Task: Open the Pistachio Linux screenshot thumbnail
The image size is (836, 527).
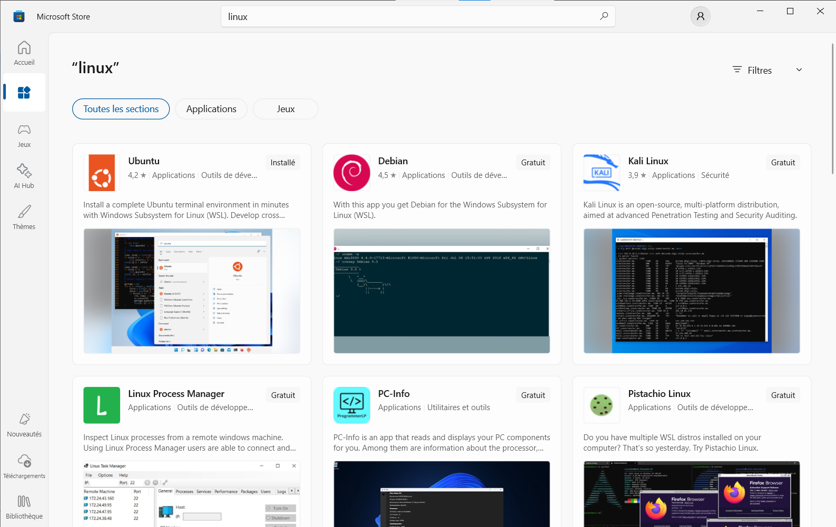Action: click(x=692, y=494)
